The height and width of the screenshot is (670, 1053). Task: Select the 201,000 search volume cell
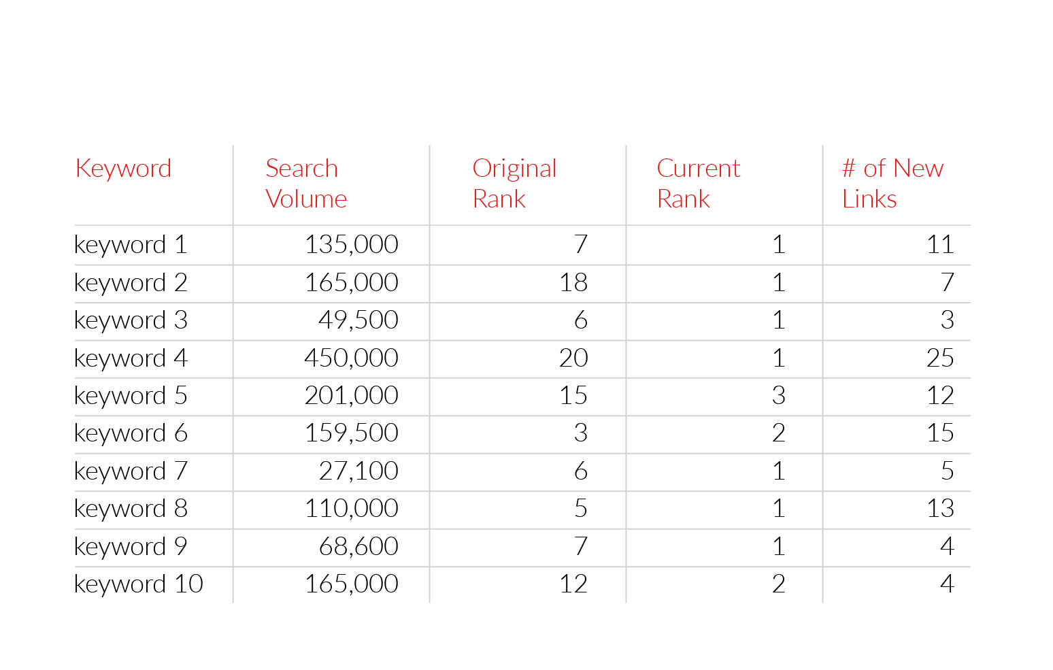tap(351, 395)
